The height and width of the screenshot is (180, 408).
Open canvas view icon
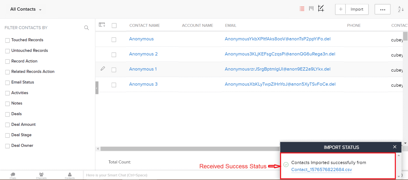point(321,8)
